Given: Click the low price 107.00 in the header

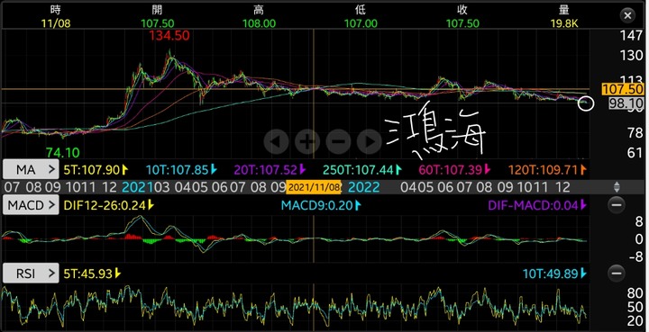Looking at the screenshot, I should pyautogui.click(x=361, y=23).
